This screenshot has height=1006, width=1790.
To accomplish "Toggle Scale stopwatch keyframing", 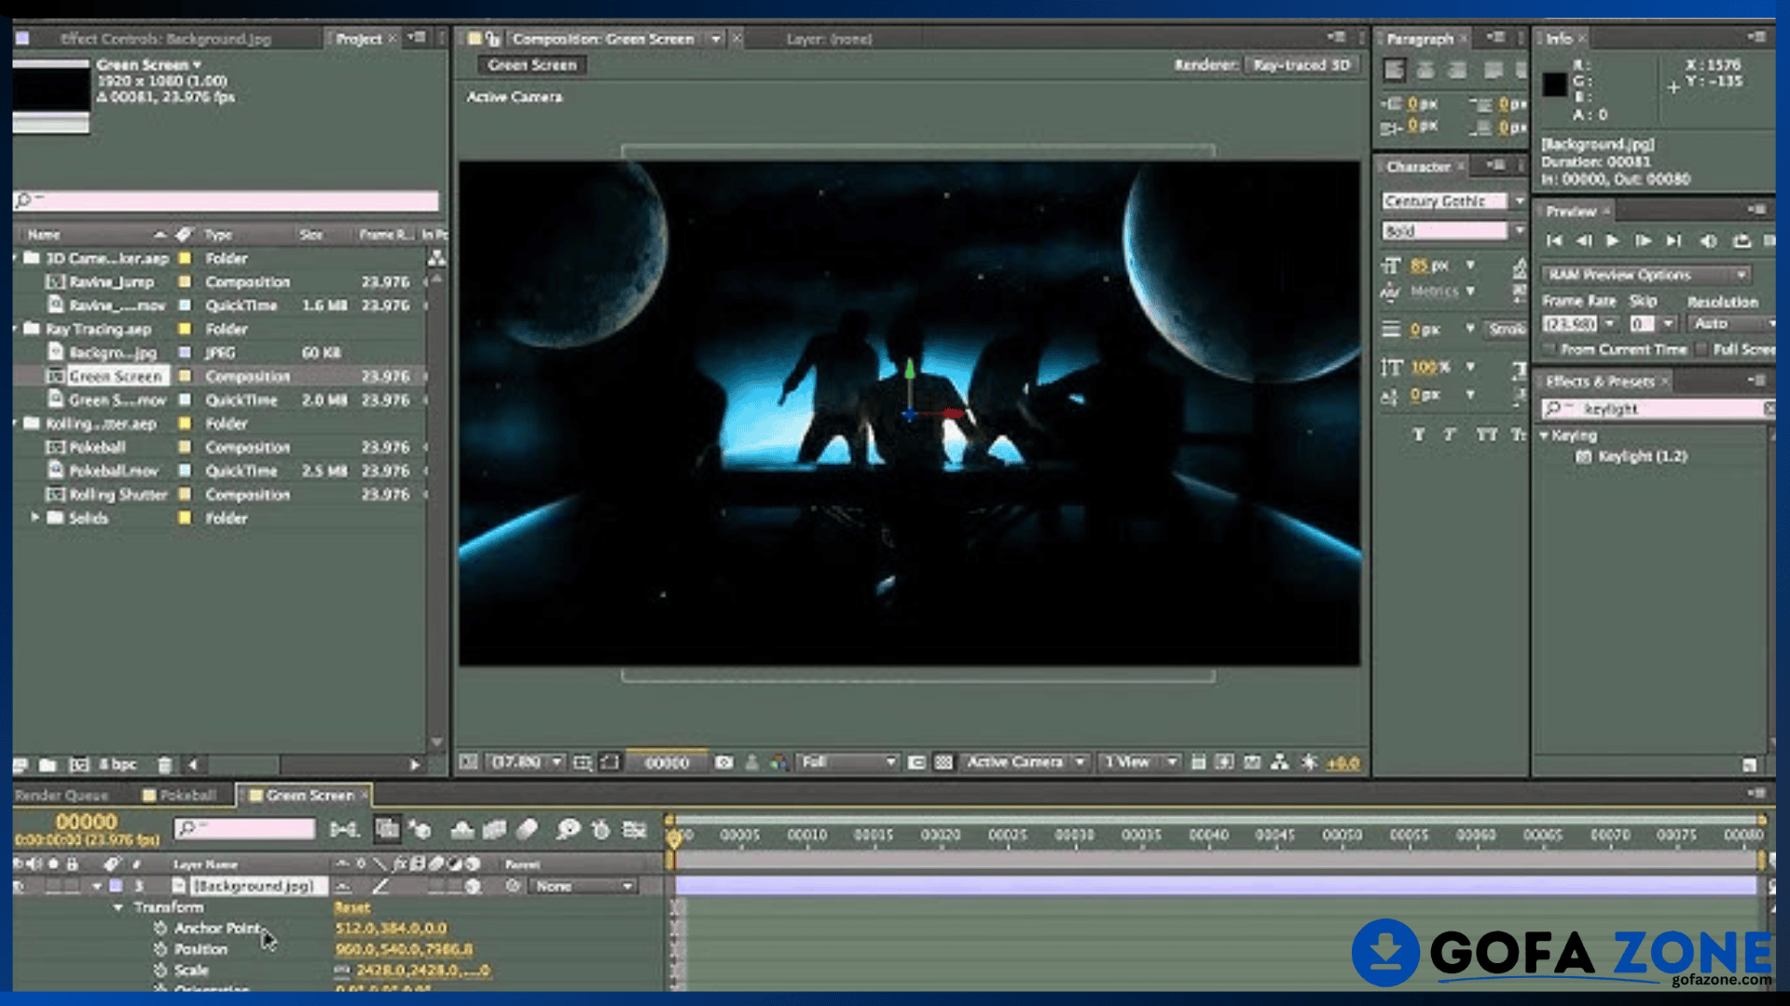I will 160,971.
